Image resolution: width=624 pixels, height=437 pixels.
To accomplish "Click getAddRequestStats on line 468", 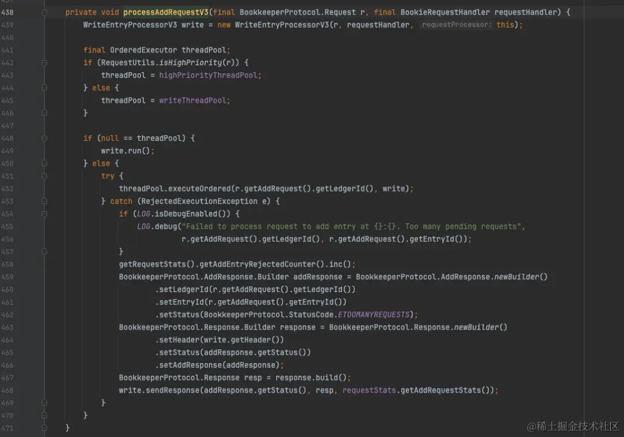I will [x=440, y=390].
